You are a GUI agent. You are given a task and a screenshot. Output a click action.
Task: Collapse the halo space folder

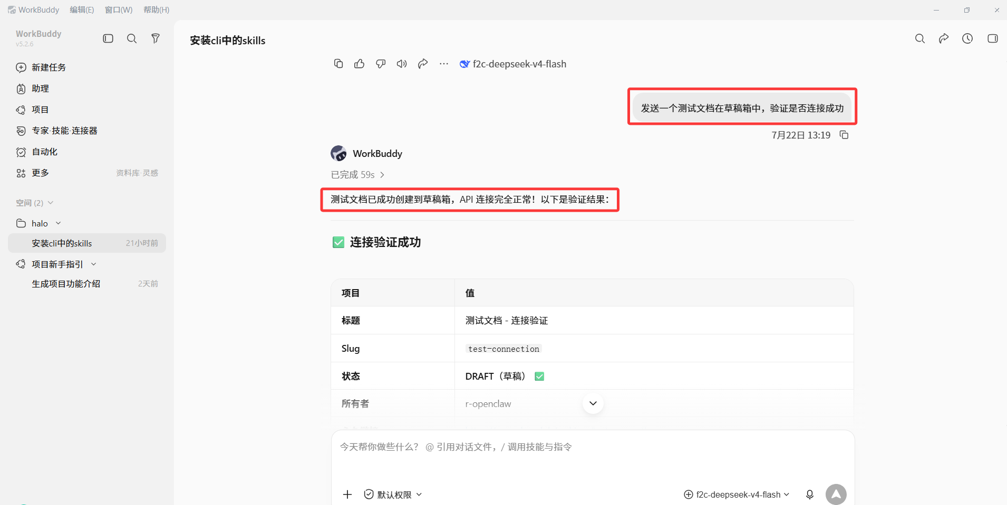(38, 223)
